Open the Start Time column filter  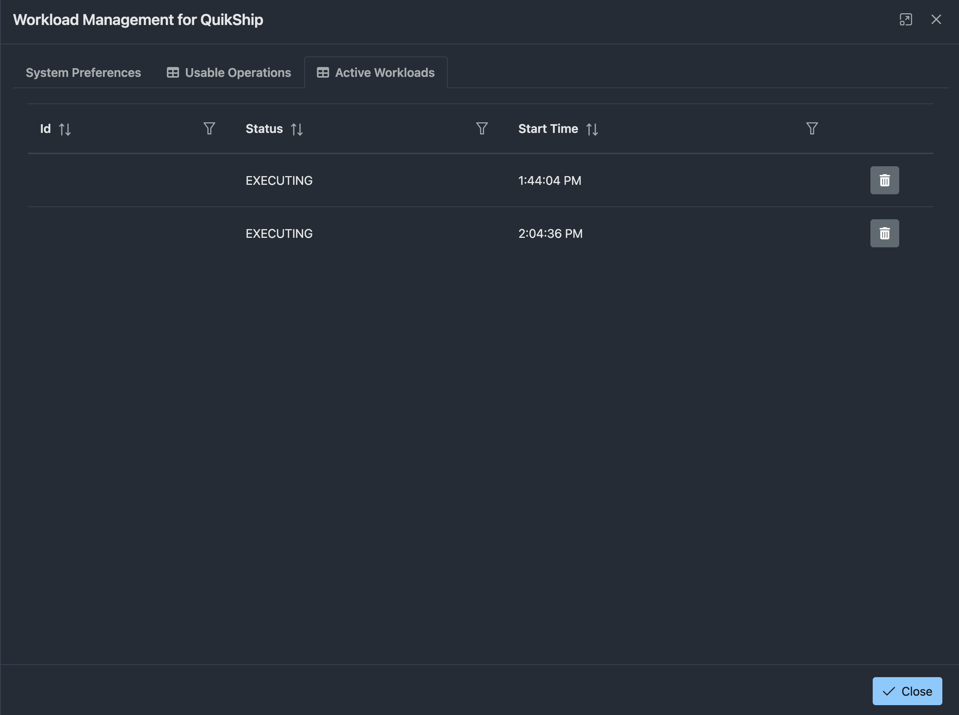[812, 128]
